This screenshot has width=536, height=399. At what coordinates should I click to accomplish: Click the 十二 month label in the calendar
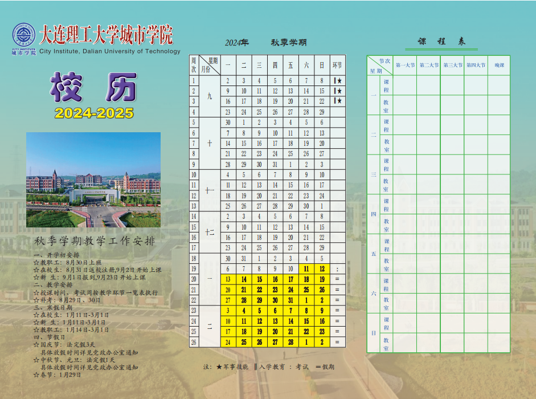click(x=209, y=232)
